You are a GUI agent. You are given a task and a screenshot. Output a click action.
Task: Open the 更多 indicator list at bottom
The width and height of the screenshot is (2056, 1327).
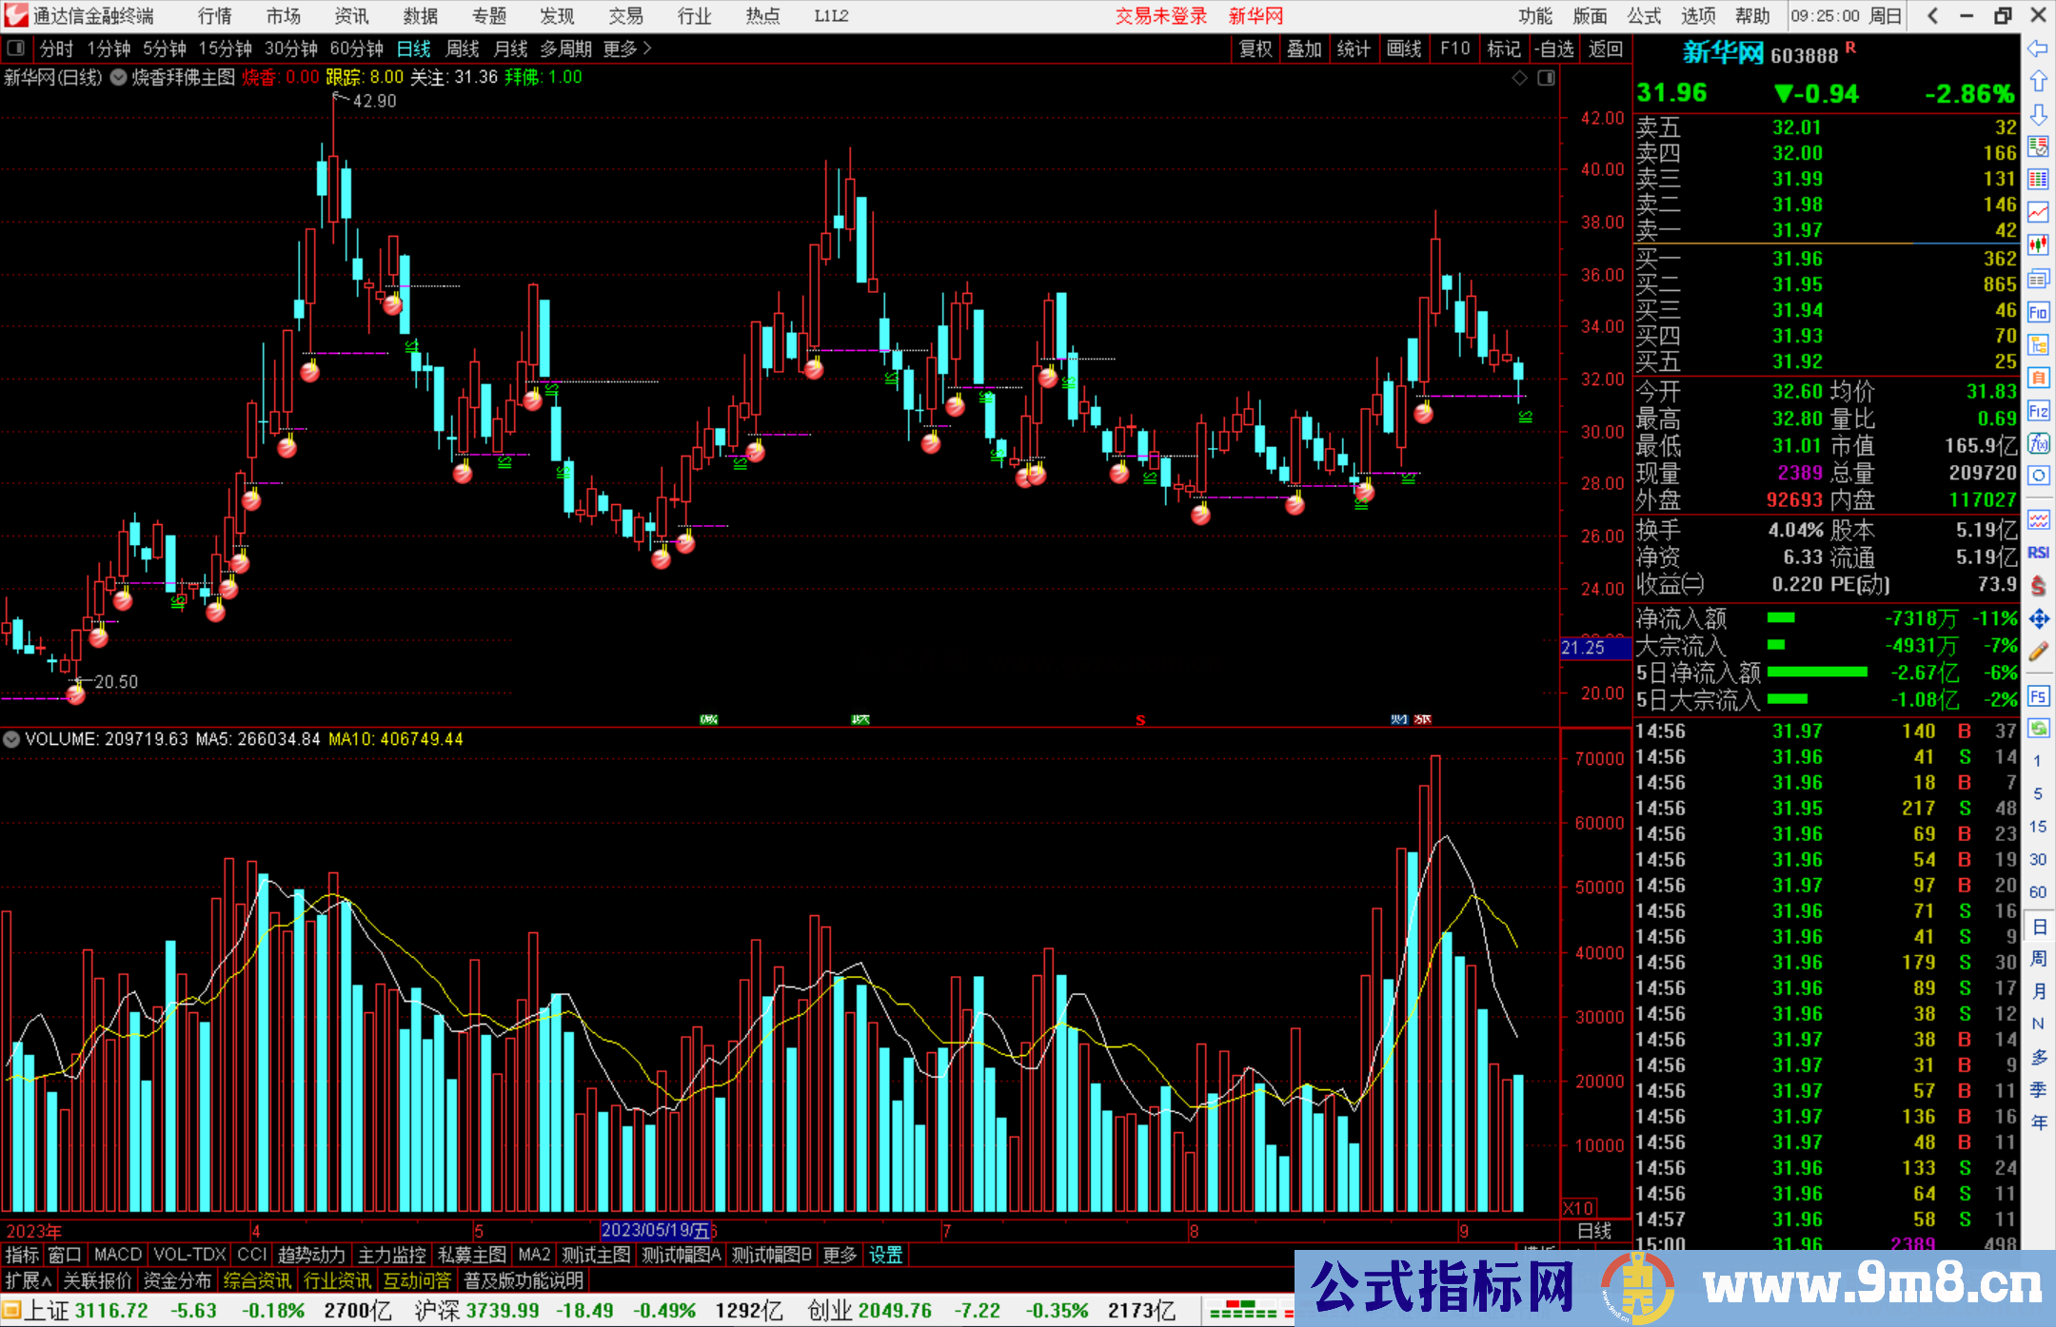click(x=839, y=1255)
